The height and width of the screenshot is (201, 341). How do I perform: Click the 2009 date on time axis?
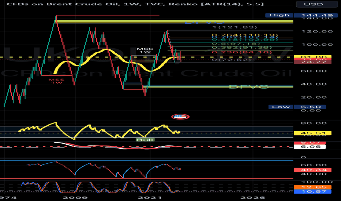click(x=75, y=197)
